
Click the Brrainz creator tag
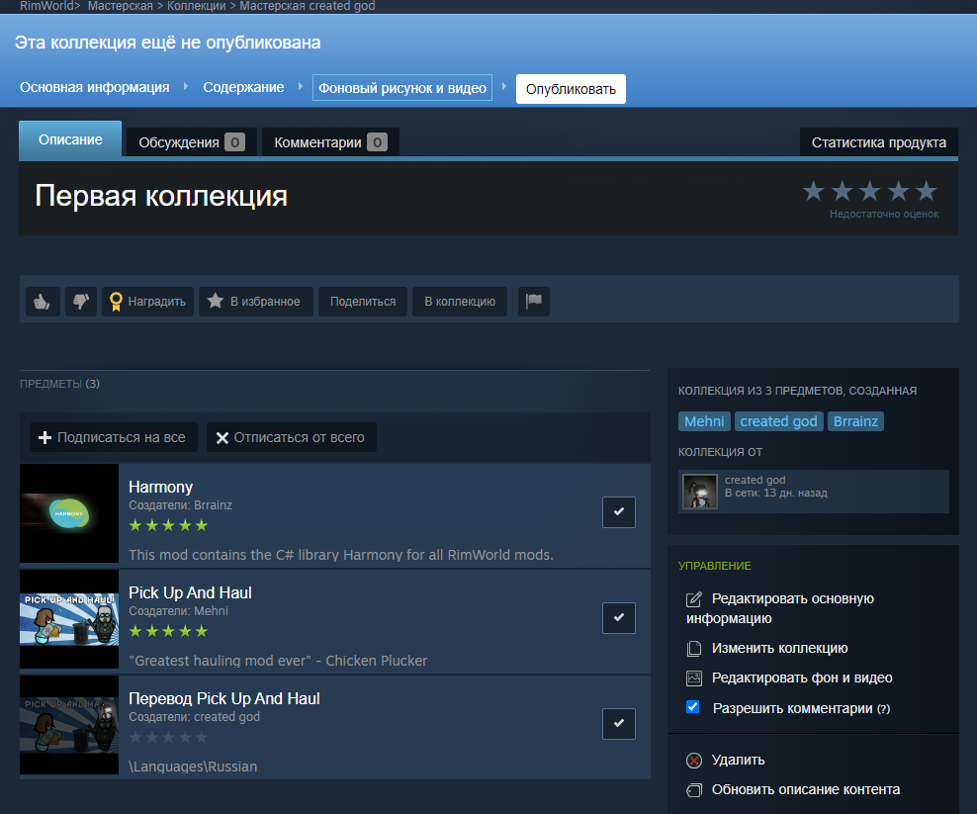[855, 421]
